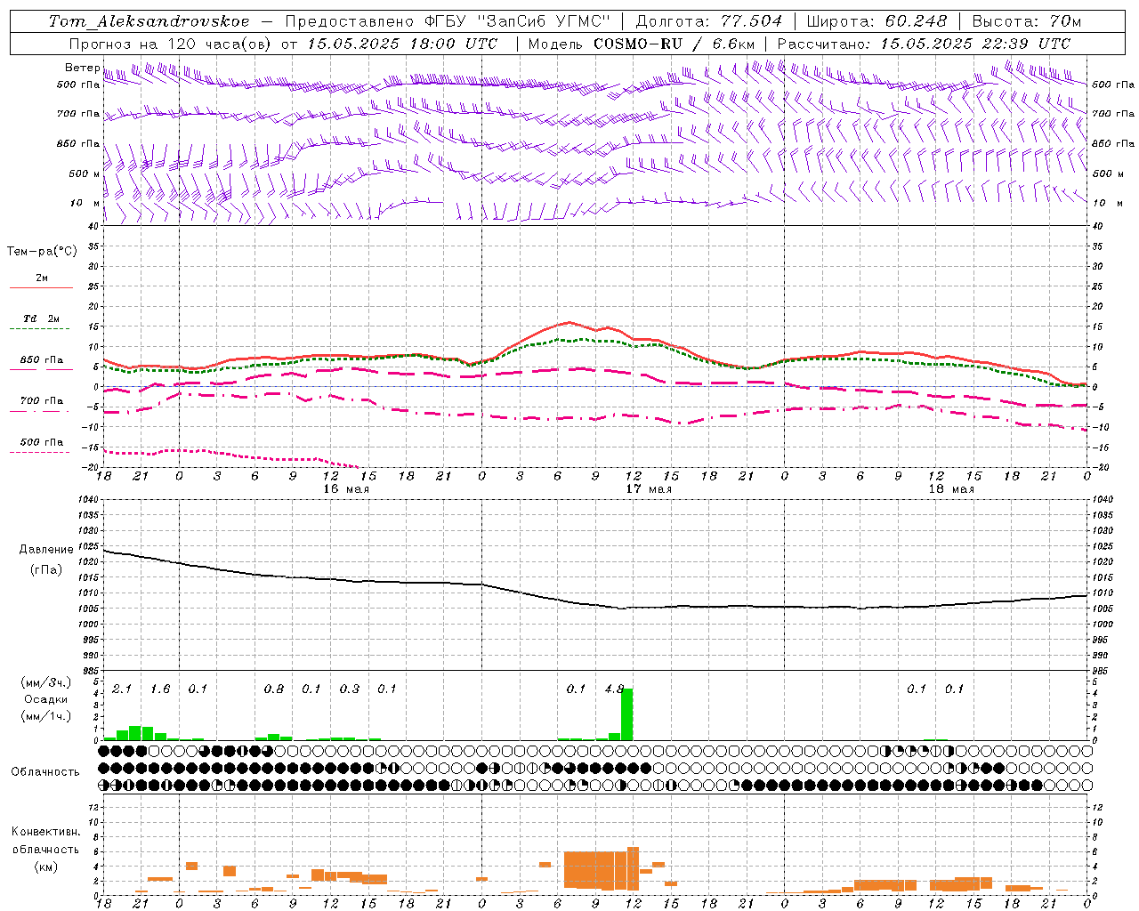1139x911 pixels.
Task: Click the '1040' value on left pressure axis
Action: tap(90, 500)
